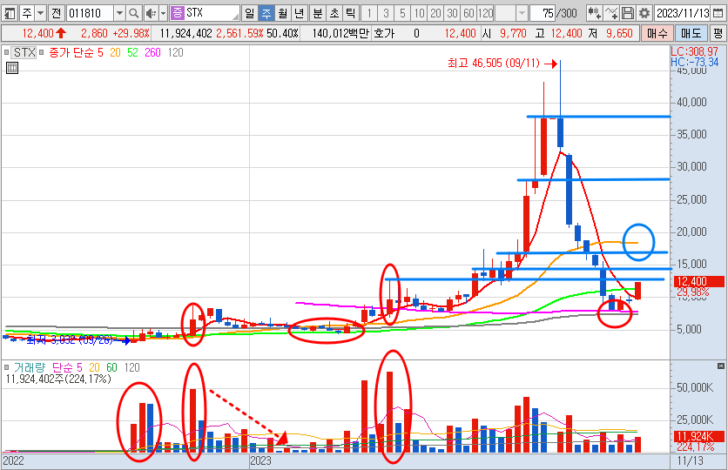Click the magenta 260 moving average legend
The image size is (728, 470).
(x=152, y=52)
